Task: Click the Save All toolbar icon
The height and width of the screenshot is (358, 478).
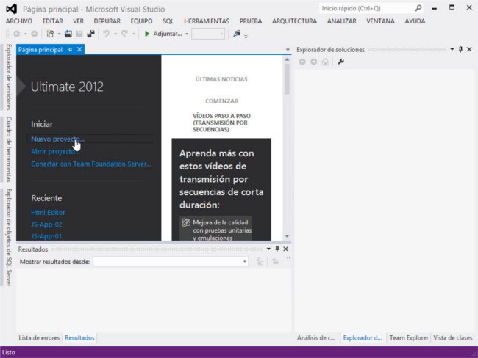Action: coord(91,34)
